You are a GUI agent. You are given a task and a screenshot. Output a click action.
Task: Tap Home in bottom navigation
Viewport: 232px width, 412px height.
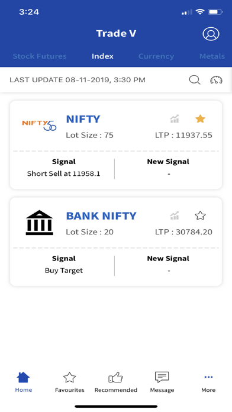[x=24, y=382]
